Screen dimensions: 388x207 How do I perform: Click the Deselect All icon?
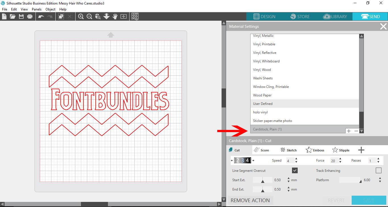click(x=70, y=16)
